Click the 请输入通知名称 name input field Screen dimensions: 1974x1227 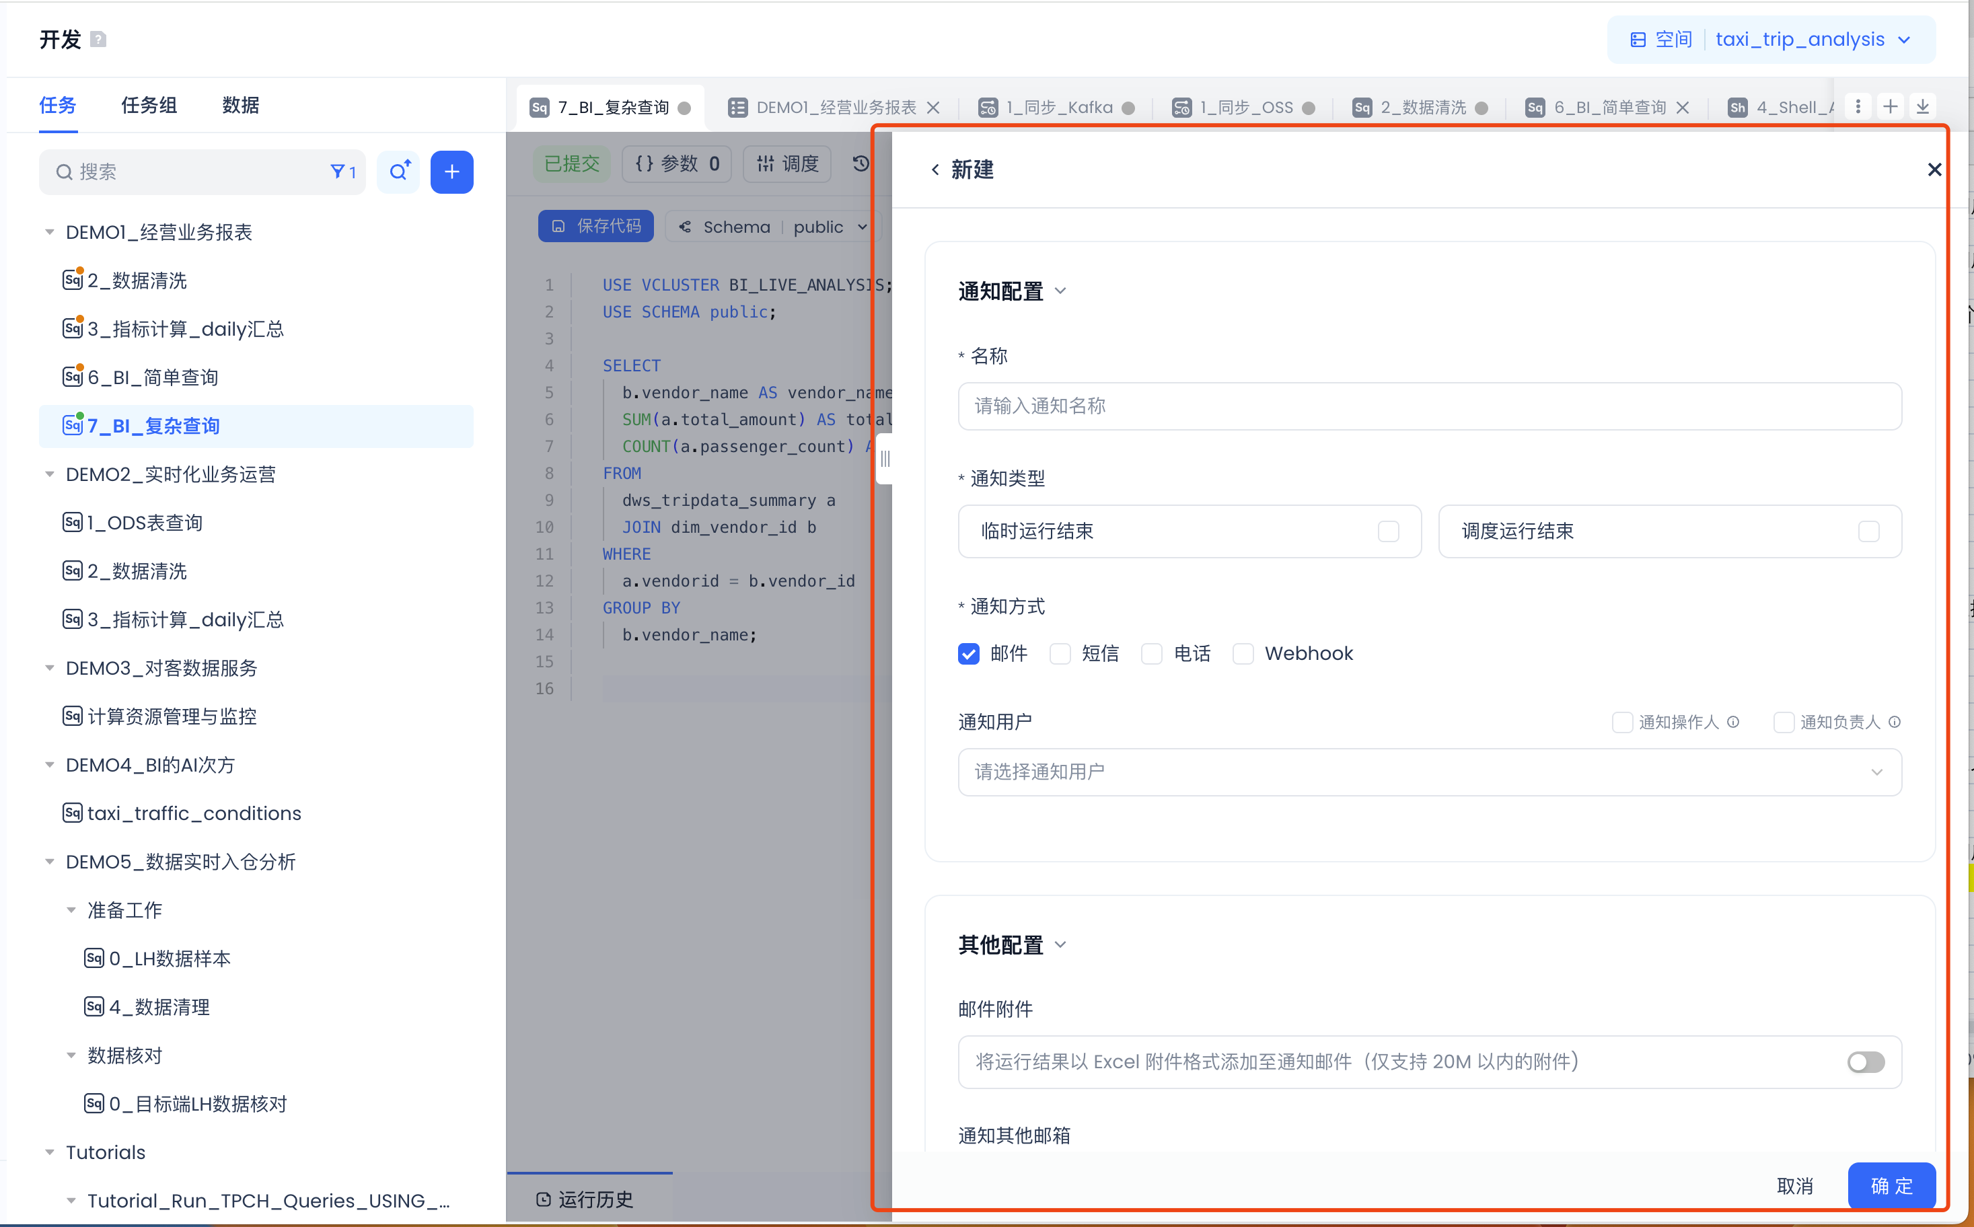coord(1428,406)
